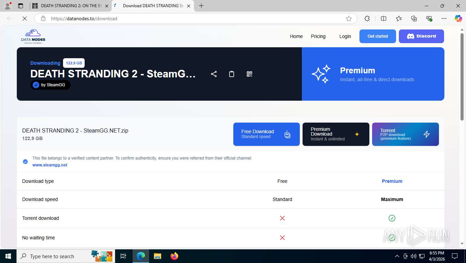Stop loading the page

[25, 18]
